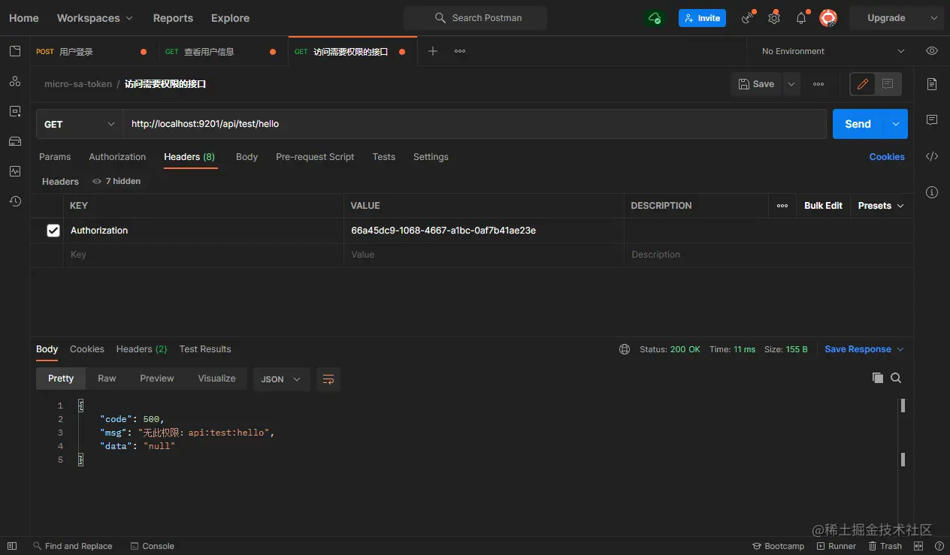Uncheck the Authorization header checkbox

coord(53,231)
